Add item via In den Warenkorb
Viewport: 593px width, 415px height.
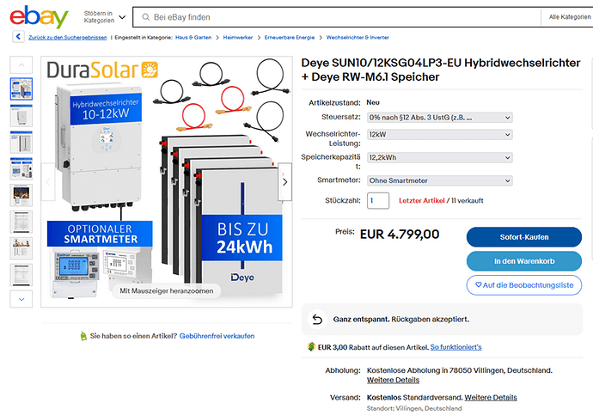523,261
